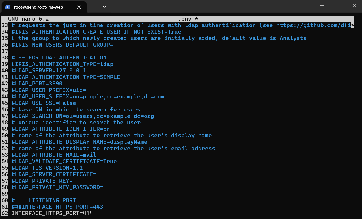Close the terminal window

[355, 6]
